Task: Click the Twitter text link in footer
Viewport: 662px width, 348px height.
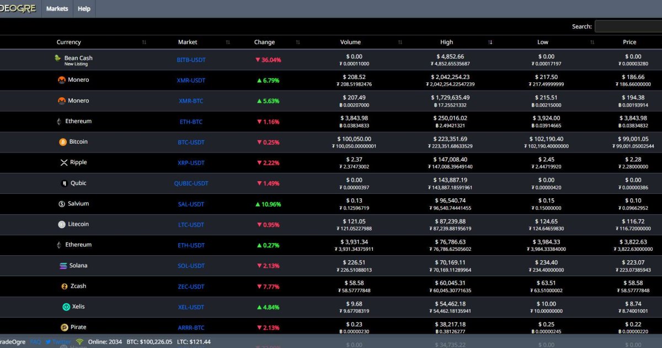Action: pyautogui.click(x=62, y=342)
